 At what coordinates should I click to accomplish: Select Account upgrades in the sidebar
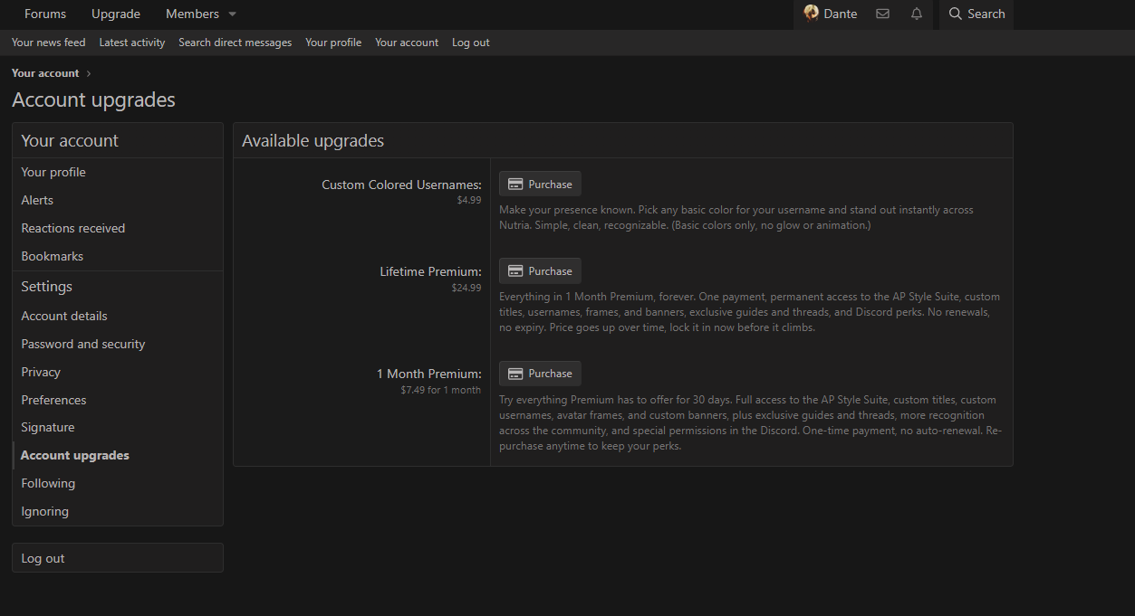pyautogui.click(x=118, y=455)
